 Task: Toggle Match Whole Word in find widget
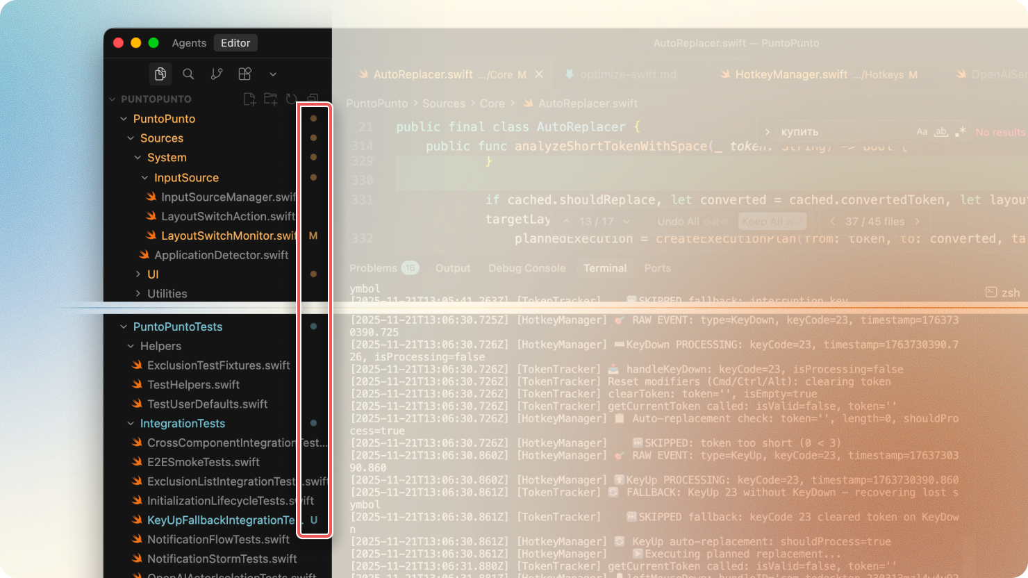[941, 132]
